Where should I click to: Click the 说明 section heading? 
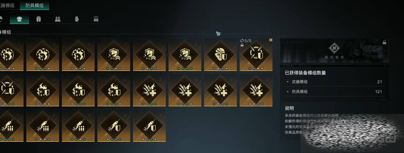point(289,108)
